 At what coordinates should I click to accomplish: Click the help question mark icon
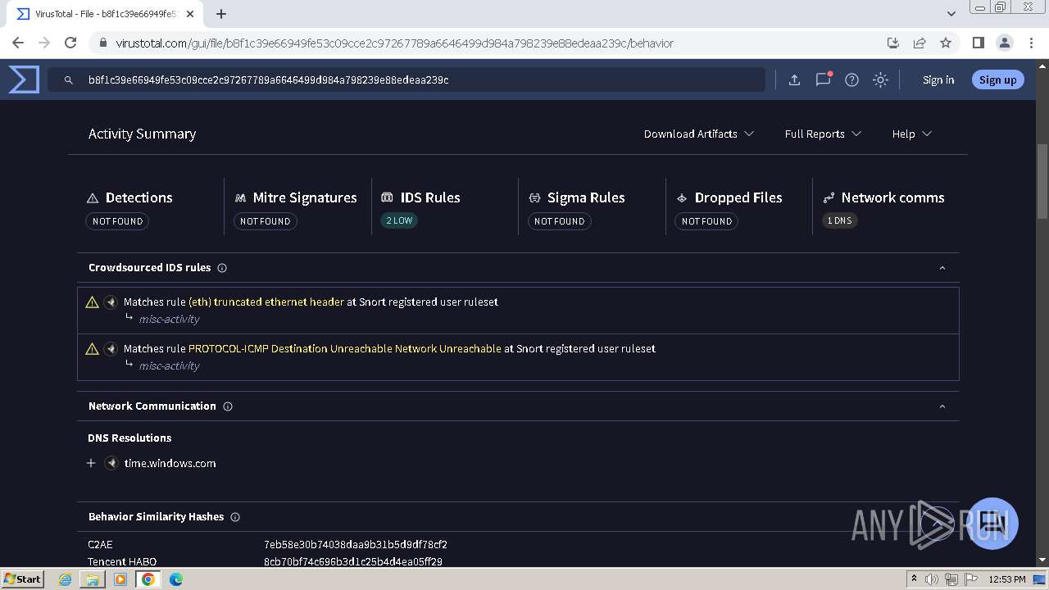click(x=851, y=79)
